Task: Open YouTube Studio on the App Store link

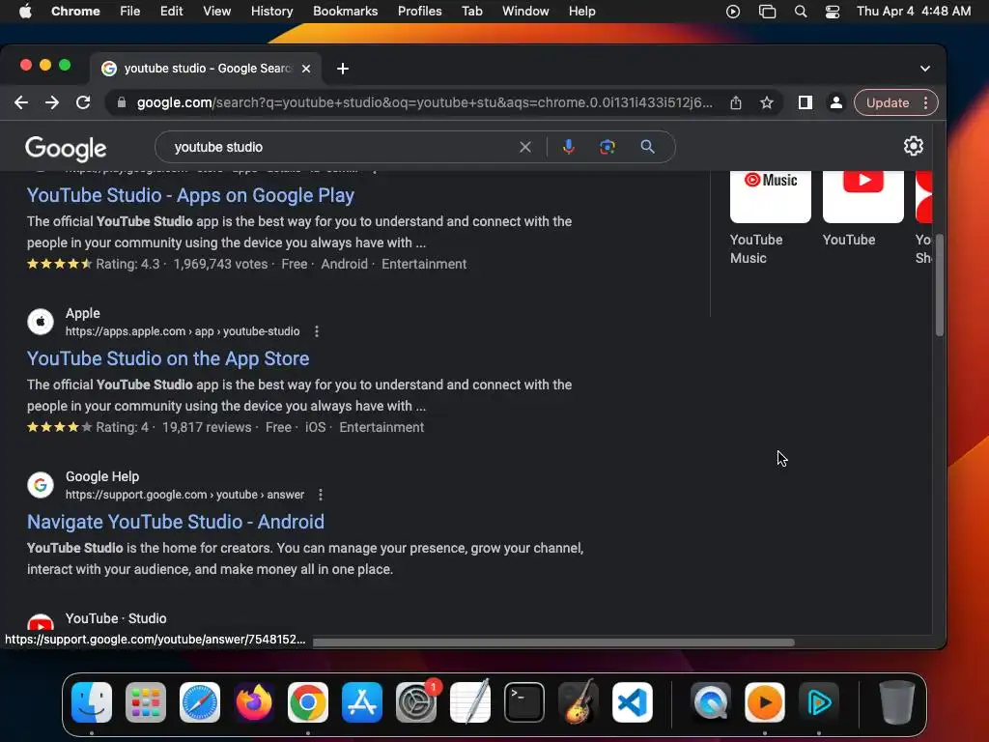Action: click(168, 358)
